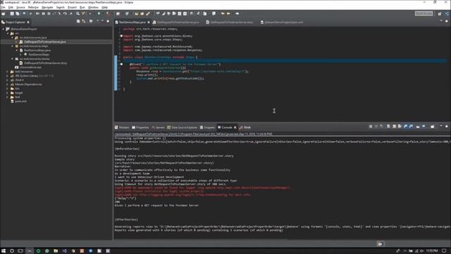Click the Save icon in toolbar
Viewport: 451px width, 254px height.
coord(12,13)
